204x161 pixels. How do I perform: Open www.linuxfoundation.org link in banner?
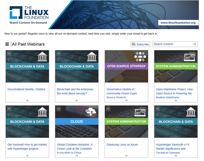click(x=178, y=22)
